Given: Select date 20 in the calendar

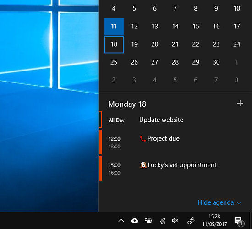Looking at the screenshot, I should (x=155, y=44).
